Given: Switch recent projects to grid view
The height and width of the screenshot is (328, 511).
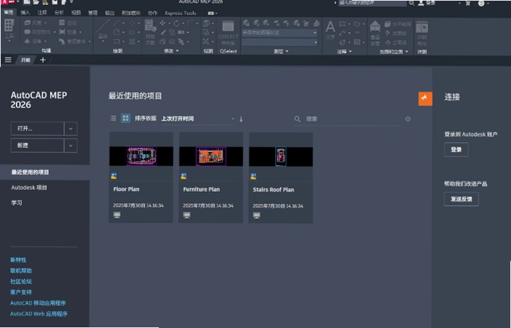Looking at the screenshot, I should point(125,118).
